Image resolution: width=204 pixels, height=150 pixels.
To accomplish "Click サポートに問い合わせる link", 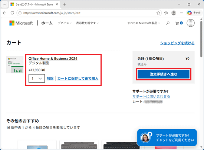I will 151,96.
